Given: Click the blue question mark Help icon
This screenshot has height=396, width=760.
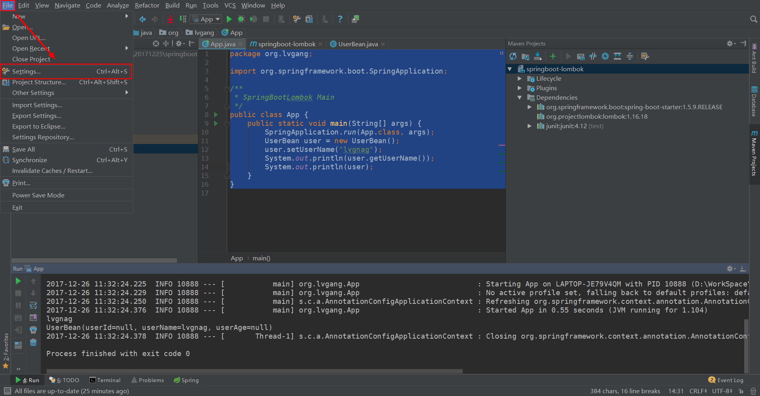Looking at the screenshot, I should pos(340,19).
